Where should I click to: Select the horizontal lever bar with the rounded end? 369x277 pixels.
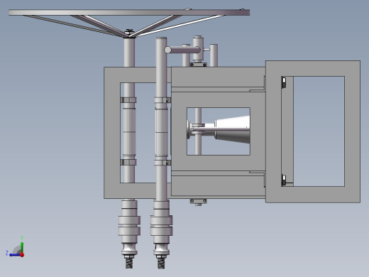(x=182, y=50)
